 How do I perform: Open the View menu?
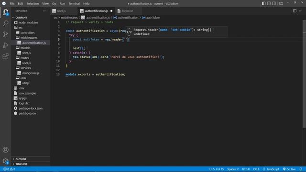coord(45,3)
